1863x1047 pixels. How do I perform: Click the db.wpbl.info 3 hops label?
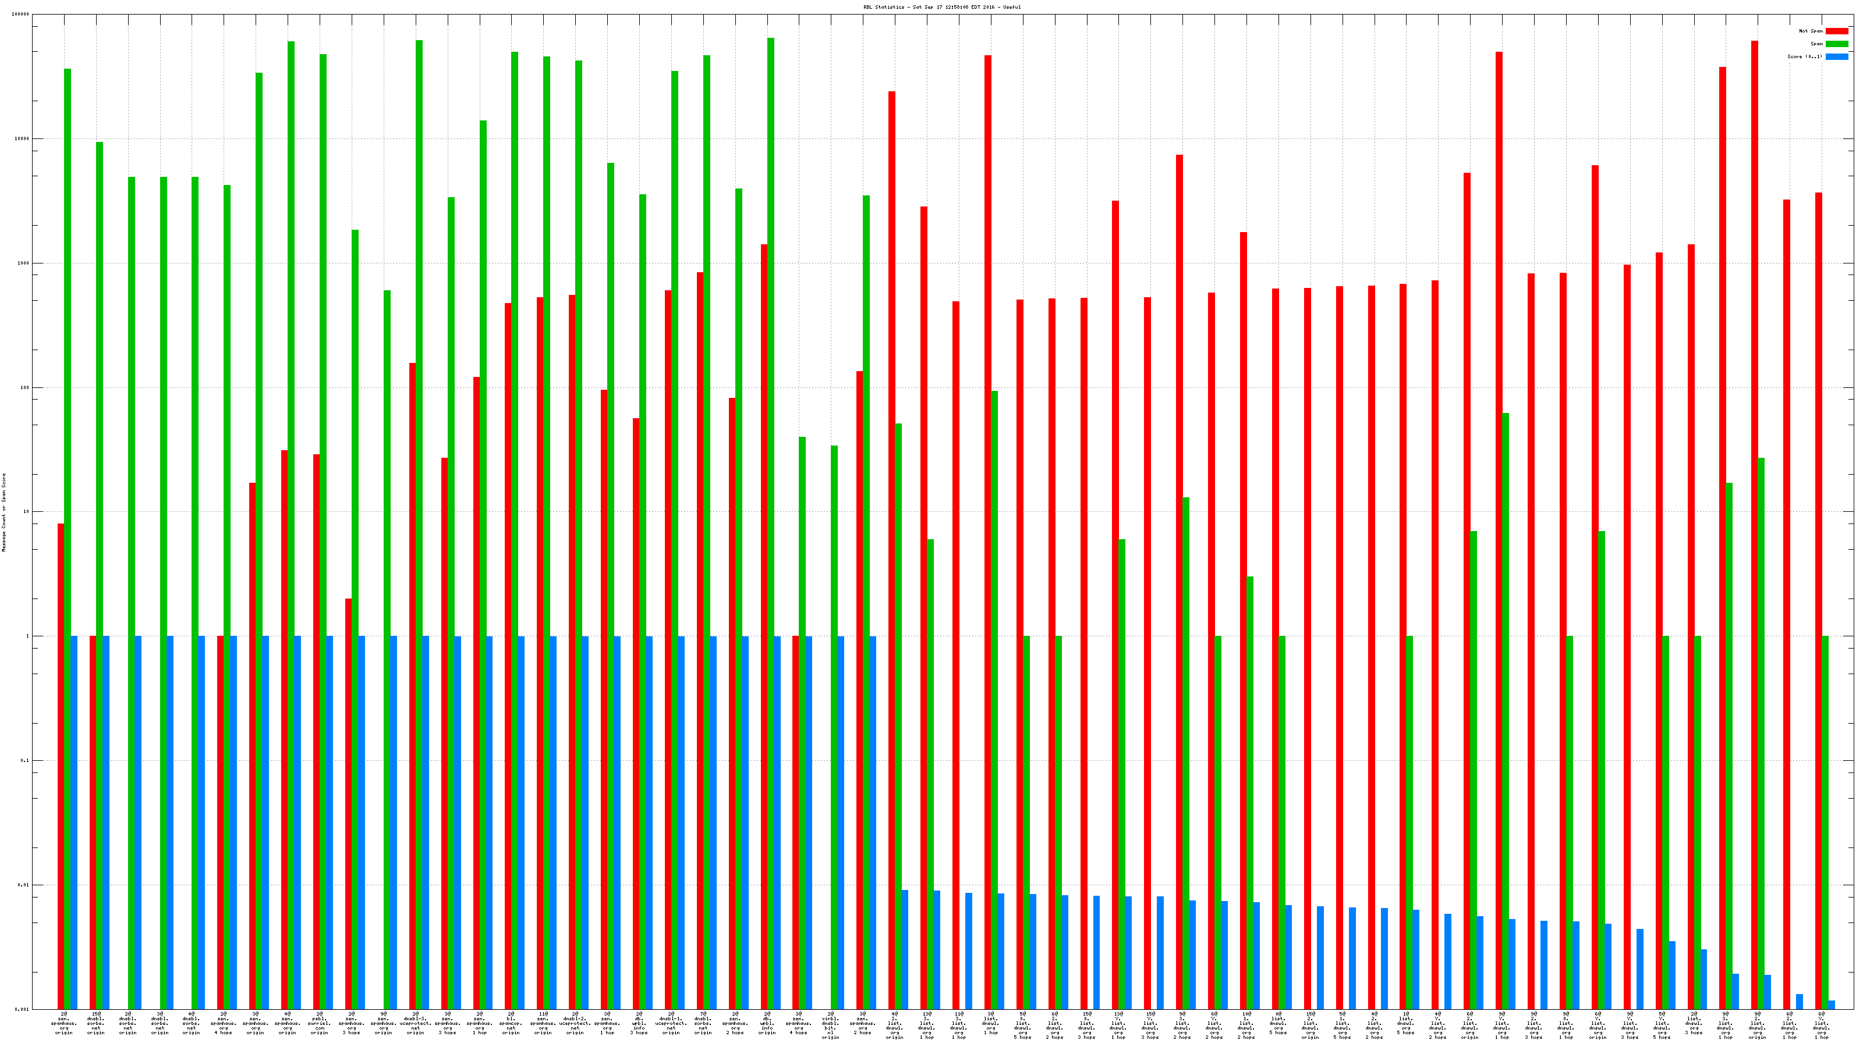[639, 1024]
